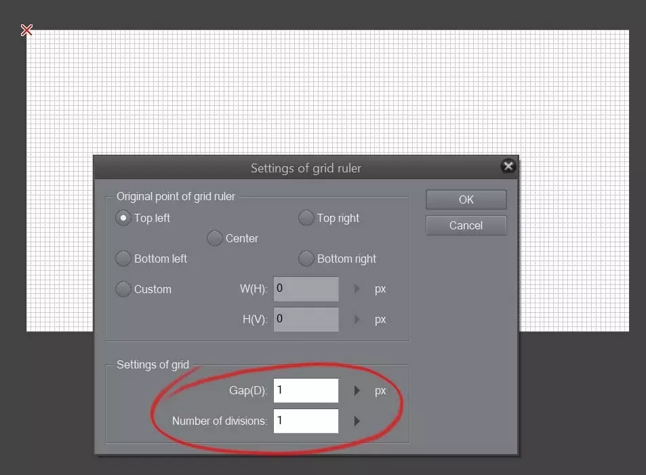This screenshot has height=475, width=646.
Task: Click the Number of divisions field
Action: 306,421
